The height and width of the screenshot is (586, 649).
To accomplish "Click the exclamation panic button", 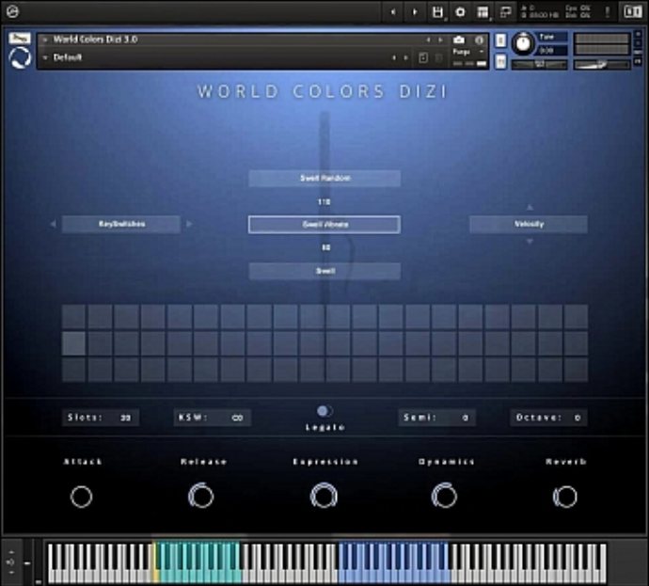I will [608, 12].
